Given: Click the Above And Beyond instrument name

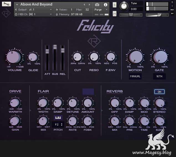Looking at the screenshot, I should [x=36, y=4].
